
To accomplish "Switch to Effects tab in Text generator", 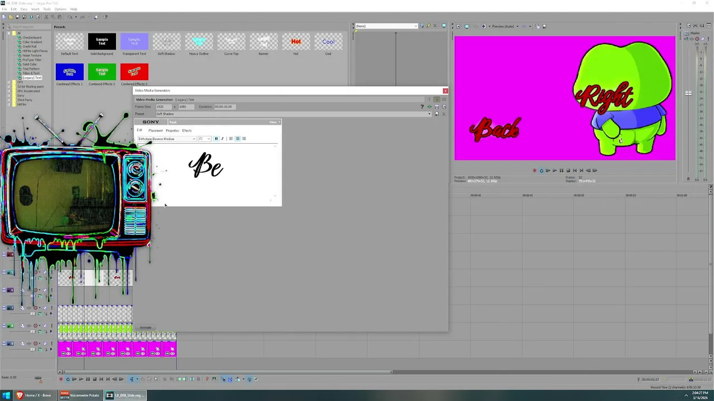I will 187,130.
